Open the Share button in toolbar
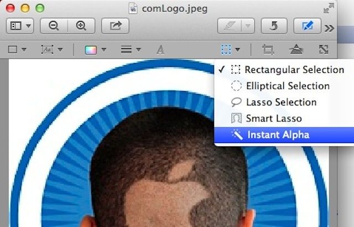 116,26
